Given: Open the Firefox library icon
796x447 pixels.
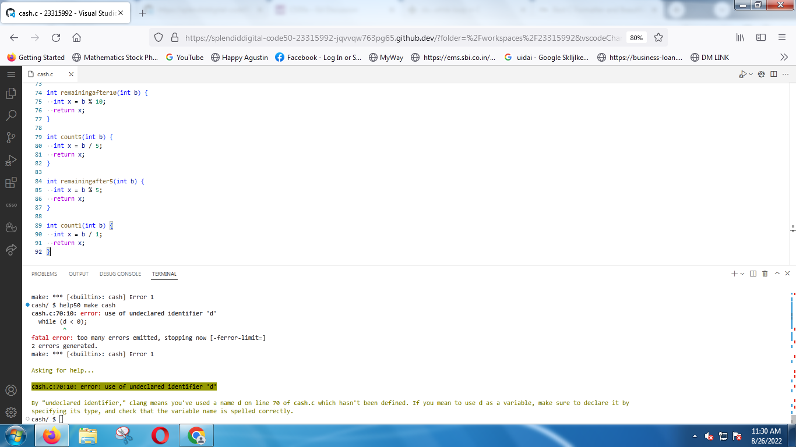Looking at the screenshot, I should tap(741, 37).
